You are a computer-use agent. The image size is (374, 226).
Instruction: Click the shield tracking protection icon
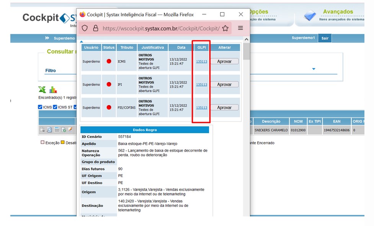(x=85, y=28)
